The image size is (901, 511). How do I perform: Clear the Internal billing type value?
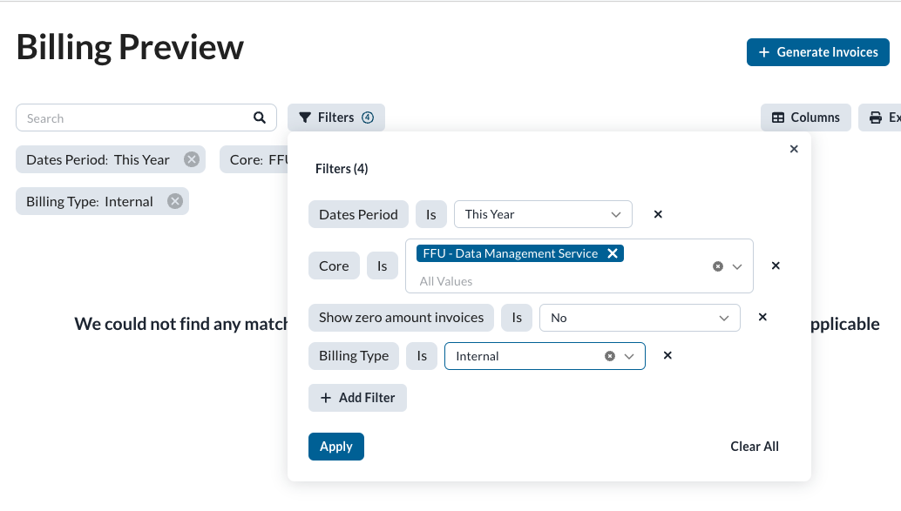tap(610, 356)
